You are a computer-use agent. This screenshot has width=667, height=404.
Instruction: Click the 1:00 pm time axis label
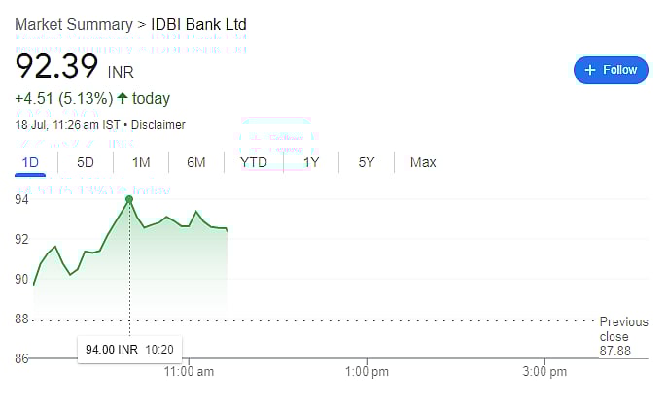368,372
